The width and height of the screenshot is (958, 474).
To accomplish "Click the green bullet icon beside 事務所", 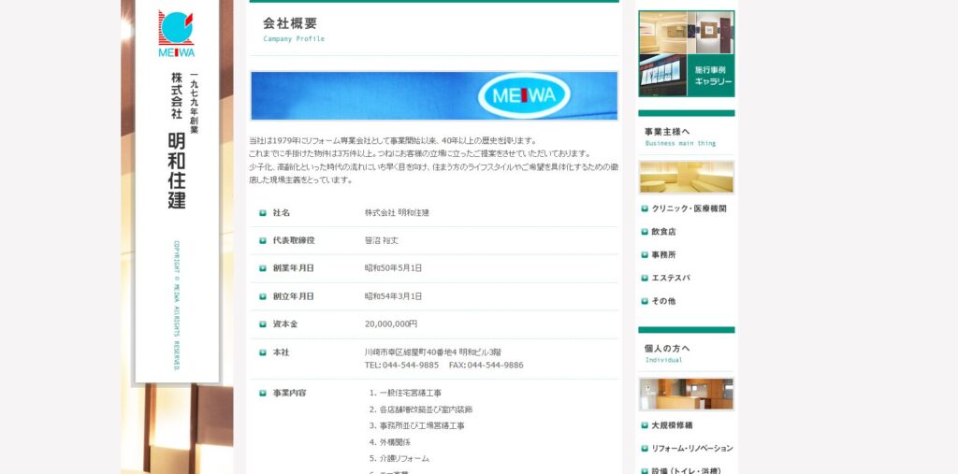I will pyautogui.click(x=645, y=254).
